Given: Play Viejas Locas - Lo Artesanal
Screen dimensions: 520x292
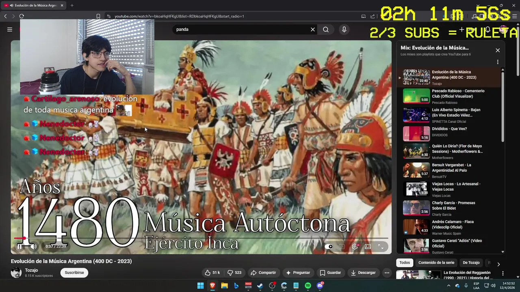Looking at the screenshot, I should tap(449, 189).
